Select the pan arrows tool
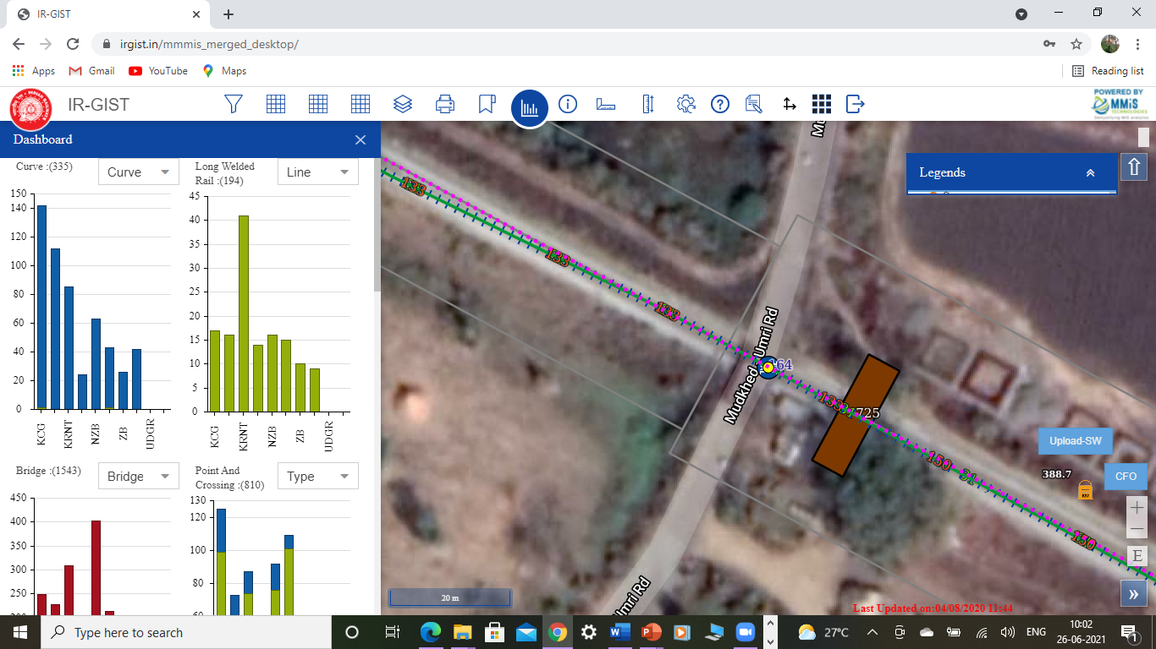Image resolution: width=1156 pixels, height=649 pixels. point(788,104)
